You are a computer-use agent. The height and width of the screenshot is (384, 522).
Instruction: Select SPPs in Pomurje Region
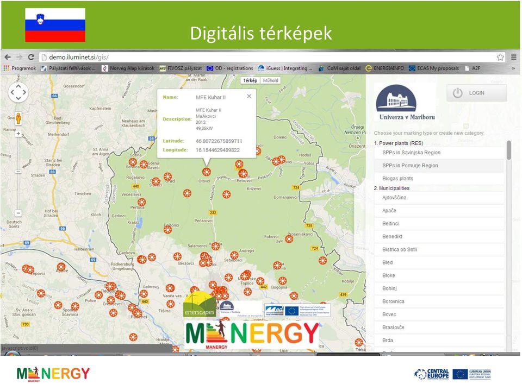click(439, 166)
